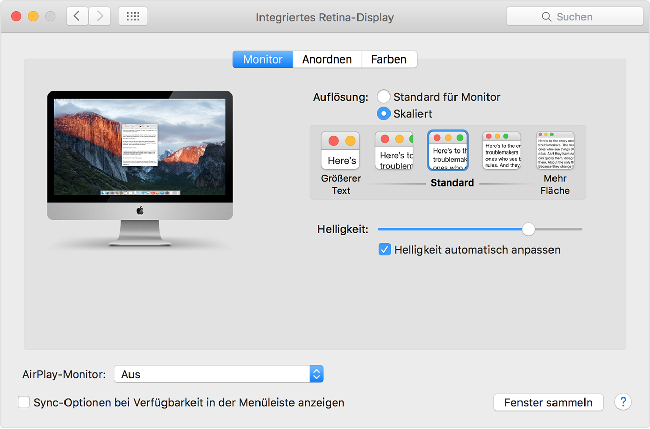Click the Integriertes Retina-Display window title
Viewport: 650px width, 429px height.
click(x=325, y=17)
